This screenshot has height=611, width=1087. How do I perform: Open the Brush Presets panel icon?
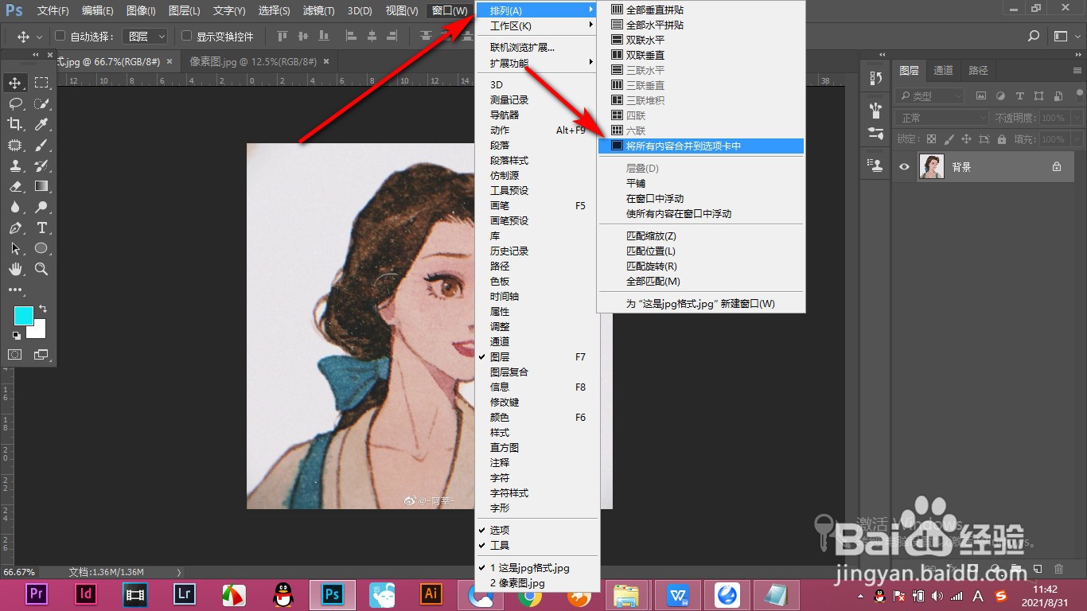(x=876, y=133)
